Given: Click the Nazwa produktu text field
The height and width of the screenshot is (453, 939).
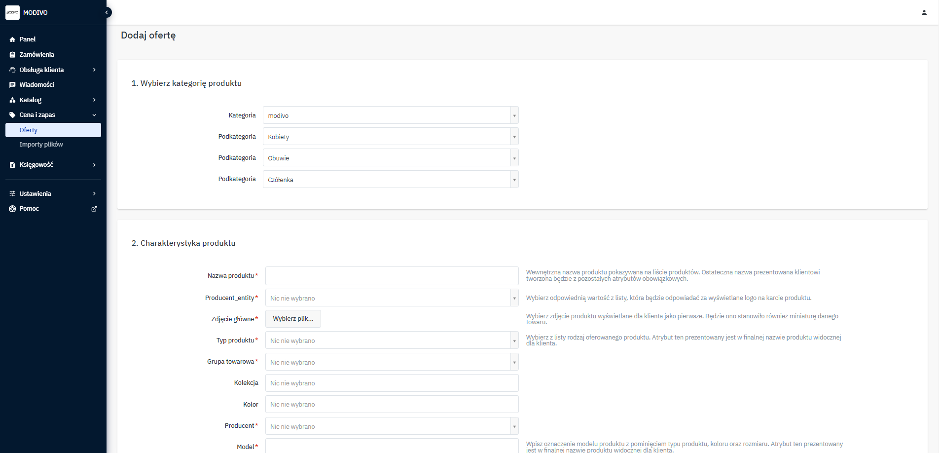Looking at the screenshot, I should tap(392, 276).
